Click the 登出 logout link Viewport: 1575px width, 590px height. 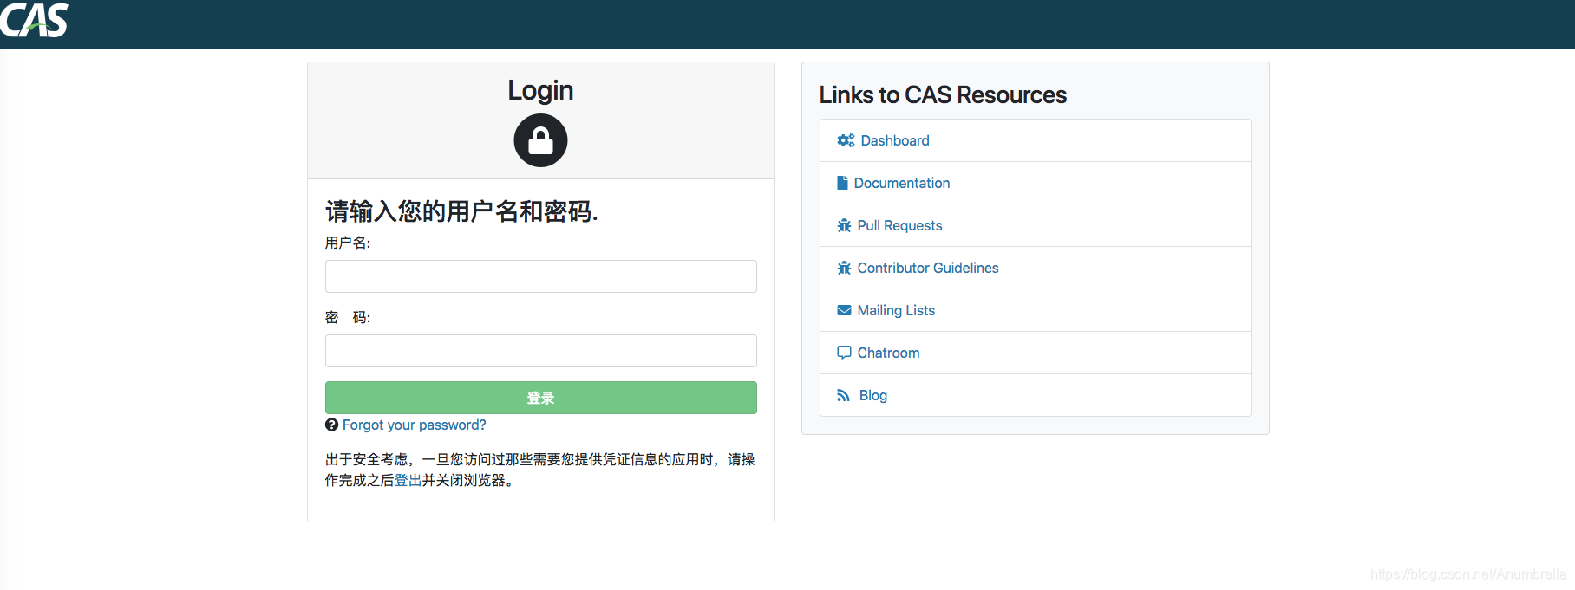tap(408, 480)
